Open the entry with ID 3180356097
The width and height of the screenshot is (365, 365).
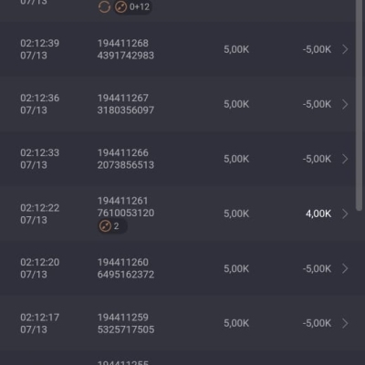click(126, 110)
